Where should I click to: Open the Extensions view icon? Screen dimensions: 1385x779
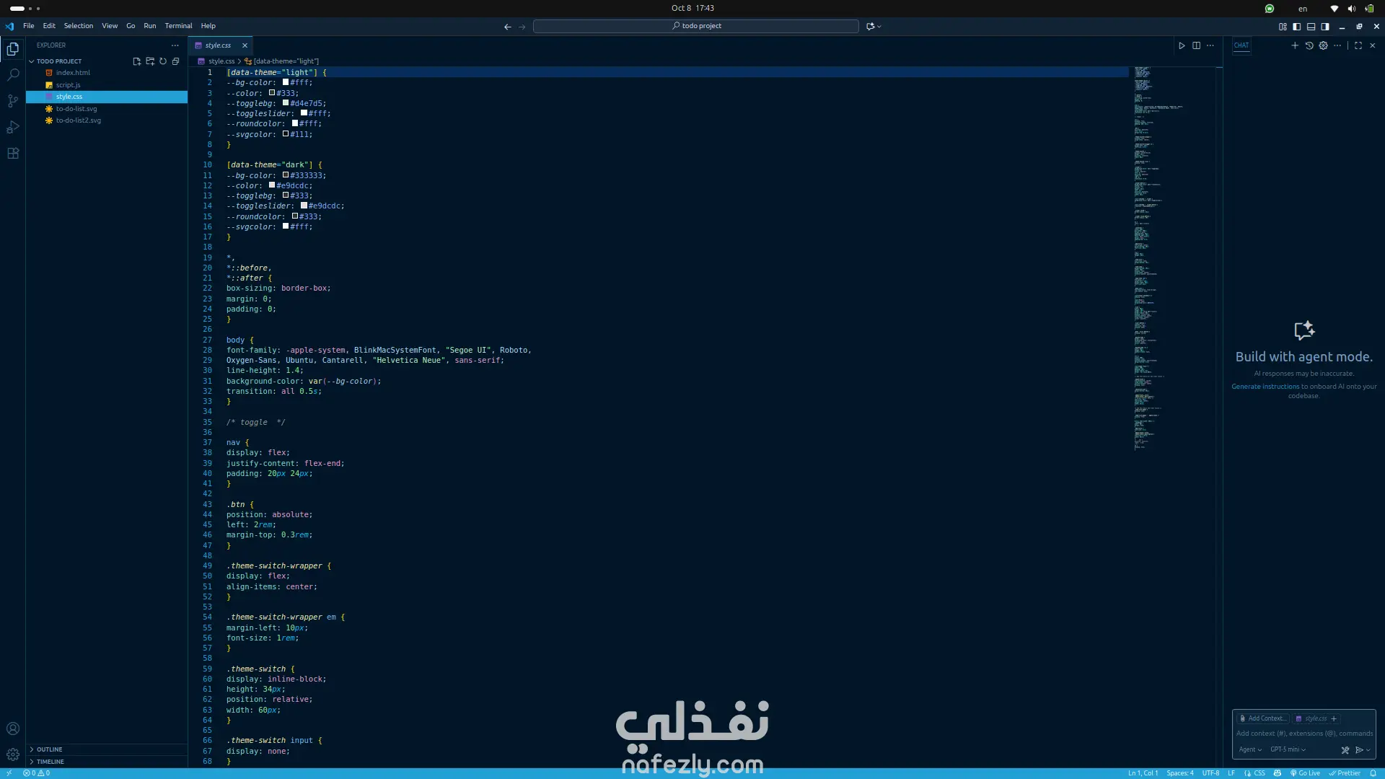point(13,154)
